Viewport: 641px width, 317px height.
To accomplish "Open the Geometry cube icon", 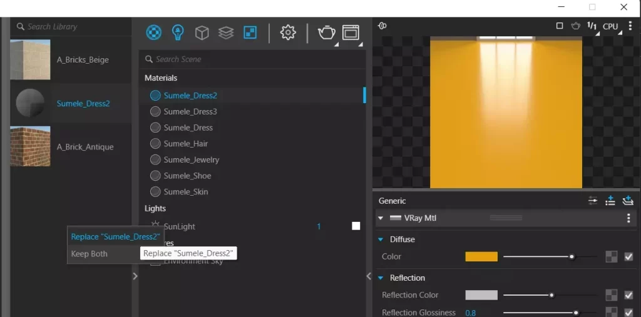I will point(202,33).
